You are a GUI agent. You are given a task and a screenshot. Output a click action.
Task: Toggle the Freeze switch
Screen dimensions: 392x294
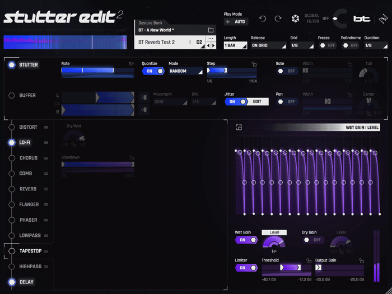328,45
